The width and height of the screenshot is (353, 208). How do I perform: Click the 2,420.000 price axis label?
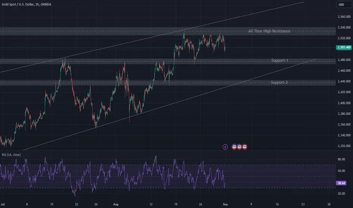click(344, 92)
